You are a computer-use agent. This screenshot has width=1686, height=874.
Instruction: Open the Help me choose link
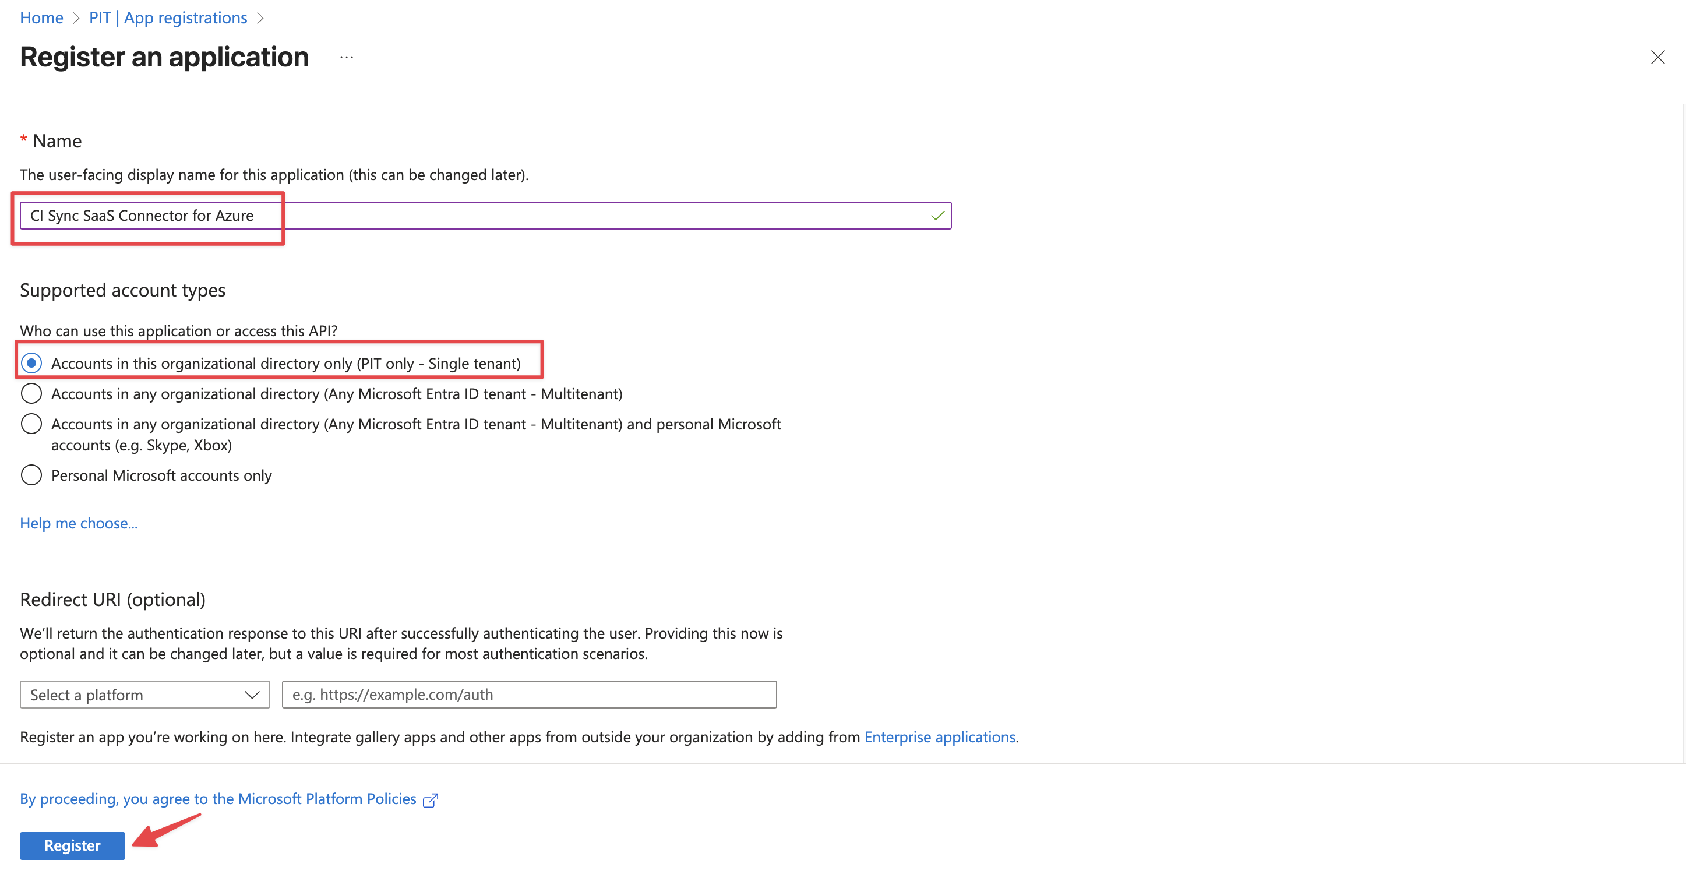pos(79,523)
